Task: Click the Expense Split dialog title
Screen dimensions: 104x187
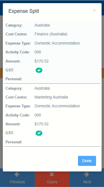Action: (x=24, y=11)
